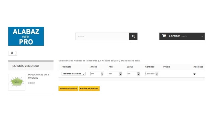Adjust the Alto spinner arrows

point(120,74)
